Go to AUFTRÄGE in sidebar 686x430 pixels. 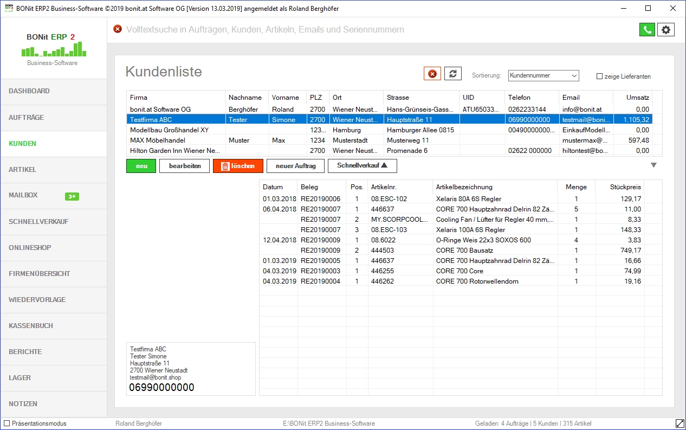[53, 118]
